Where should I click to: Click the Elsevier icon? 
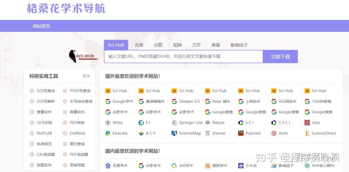pos(208,133)
